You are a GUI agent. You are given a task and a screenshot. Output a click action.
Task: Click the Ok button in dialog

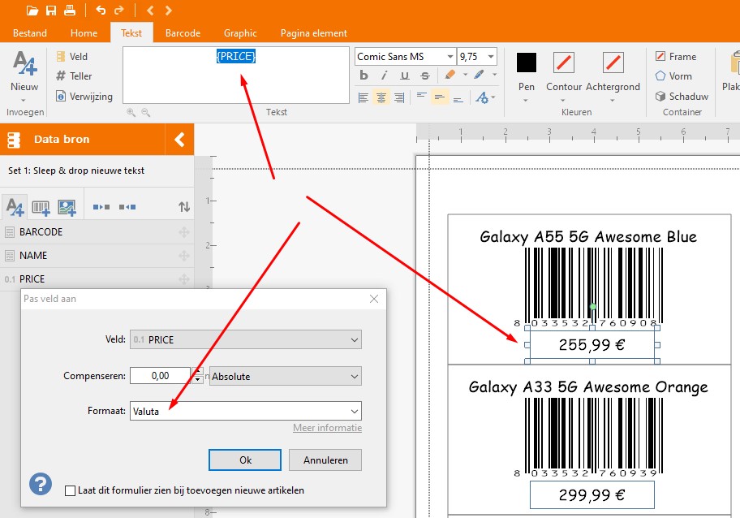tap(245, 460)
